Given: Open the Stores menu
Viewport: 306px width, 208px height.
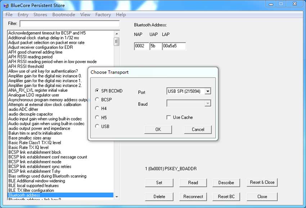Looking at the screenshot, I should click(x=40, y=15).
